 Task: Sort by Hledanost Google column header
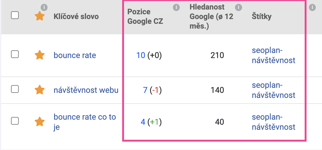coord(211,16)
